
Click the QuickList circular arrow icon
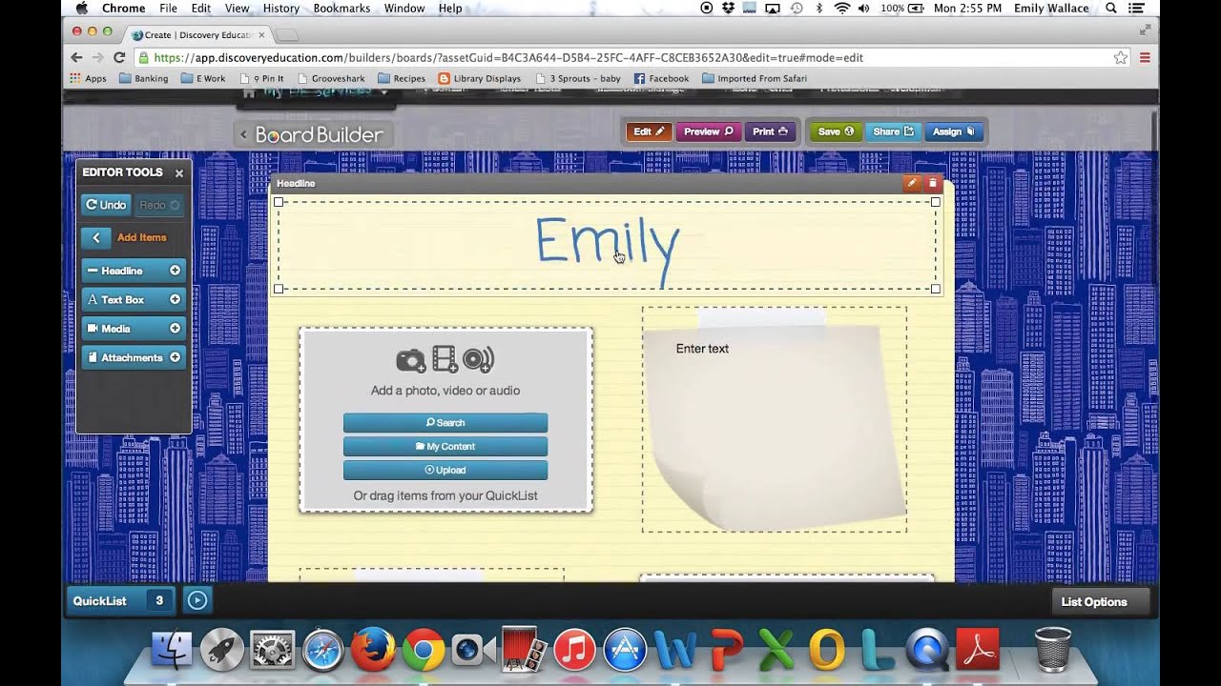pyautogui.click(x=197, y=600)
